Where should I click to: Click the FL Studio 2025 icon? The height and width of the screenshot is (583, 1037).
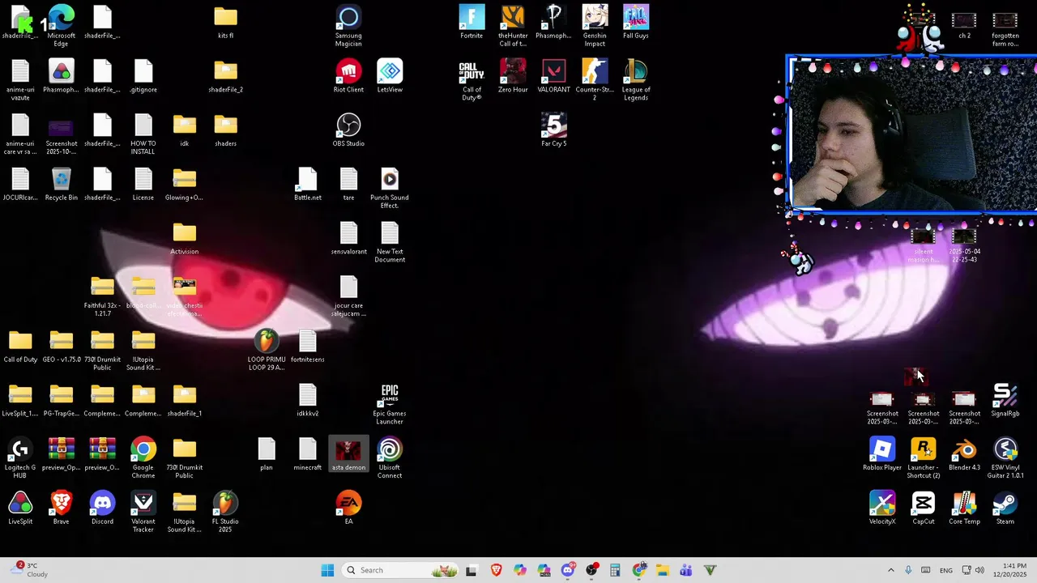[x=225, y=512]
